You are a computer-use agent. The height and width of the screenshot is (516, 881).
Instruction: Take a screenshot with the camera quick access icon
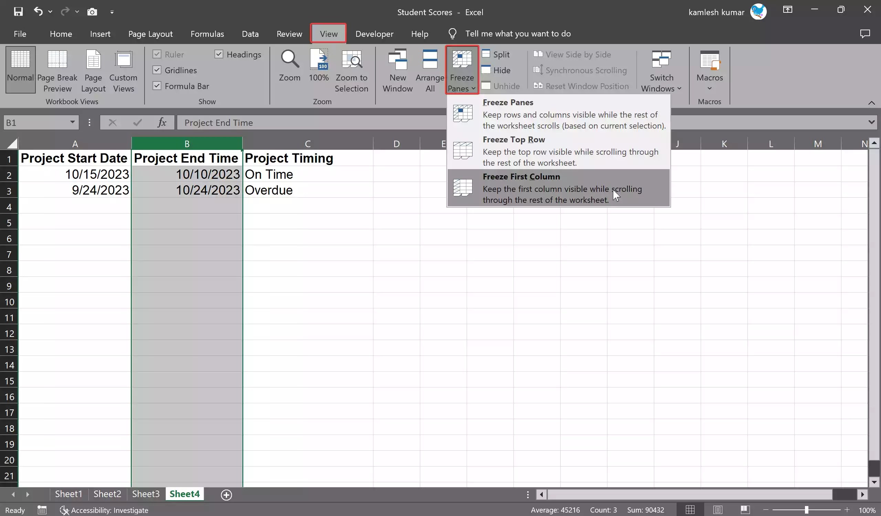coord(92,12)
